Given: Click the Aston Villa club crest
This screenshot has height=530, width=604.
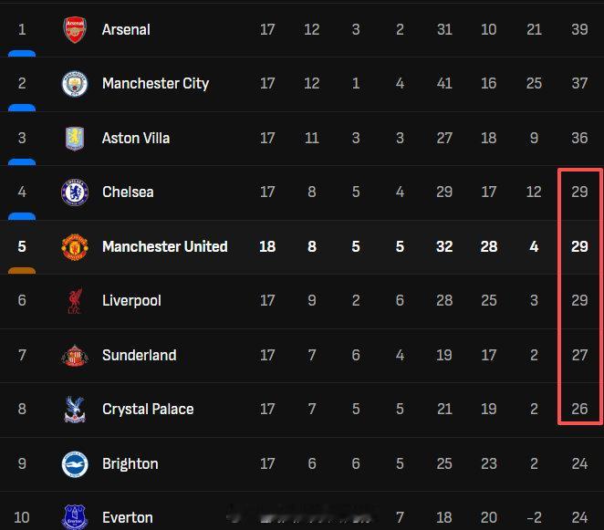Looking at the screenshot, I should (74, 138).
